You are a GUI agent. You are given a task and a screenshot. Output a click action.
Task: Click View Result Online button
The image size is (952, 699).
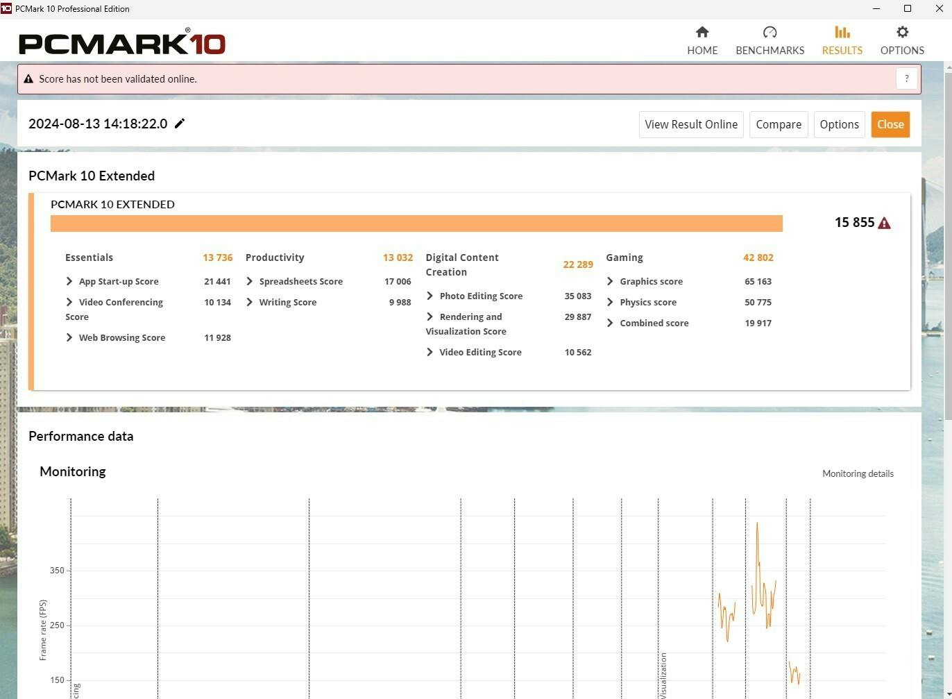pos(690,124)
